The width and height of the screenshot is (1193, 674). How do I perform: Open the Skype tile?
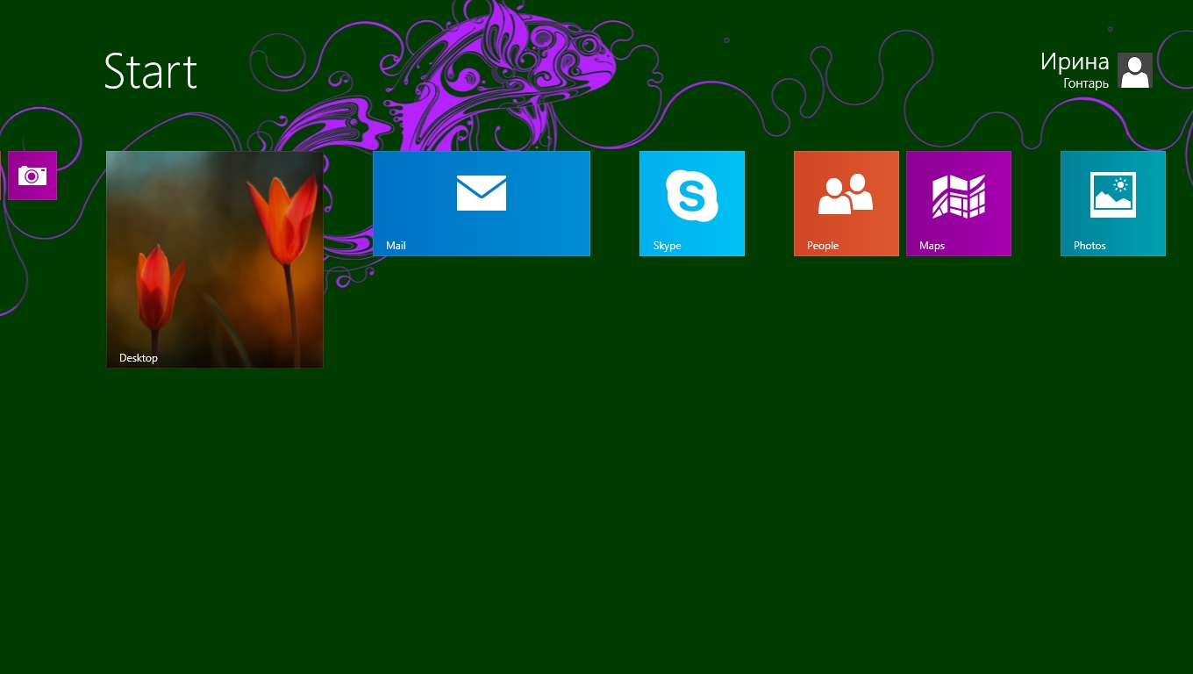[692, 204]
